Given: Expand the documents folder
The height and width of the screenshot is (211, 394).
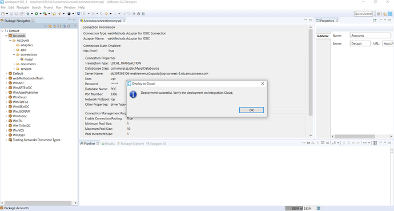Looking at the screenshot, I should pyautogui.click(x=14, y=64).
